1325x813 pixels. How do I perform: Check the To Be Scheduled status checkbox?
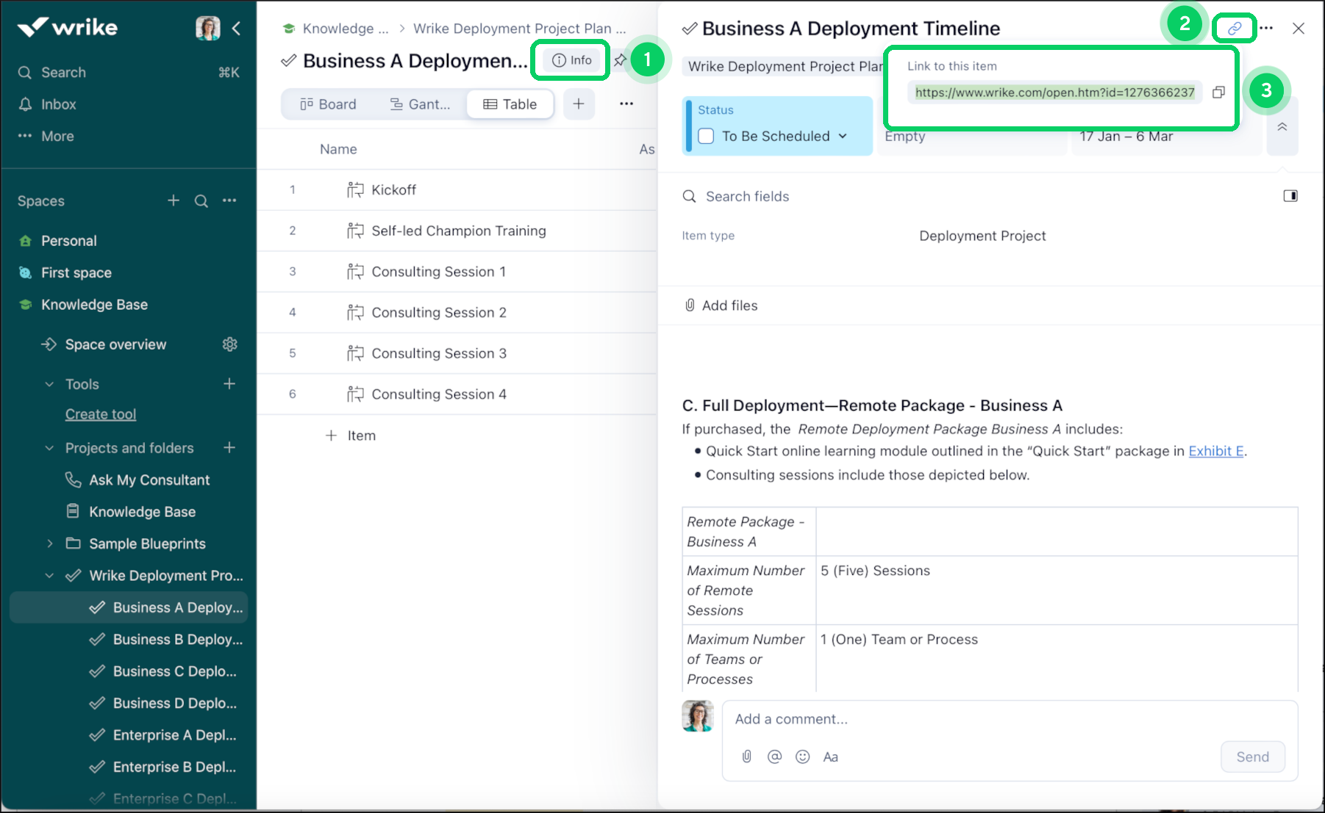(706, 136)
